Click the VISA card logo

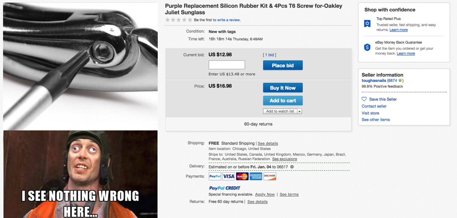click(228, 176)
